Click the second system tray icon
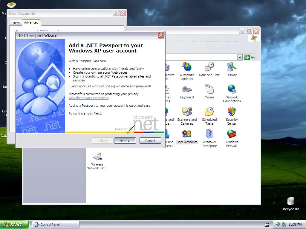This screenshot has width=306, height=229. coord(284,224)
